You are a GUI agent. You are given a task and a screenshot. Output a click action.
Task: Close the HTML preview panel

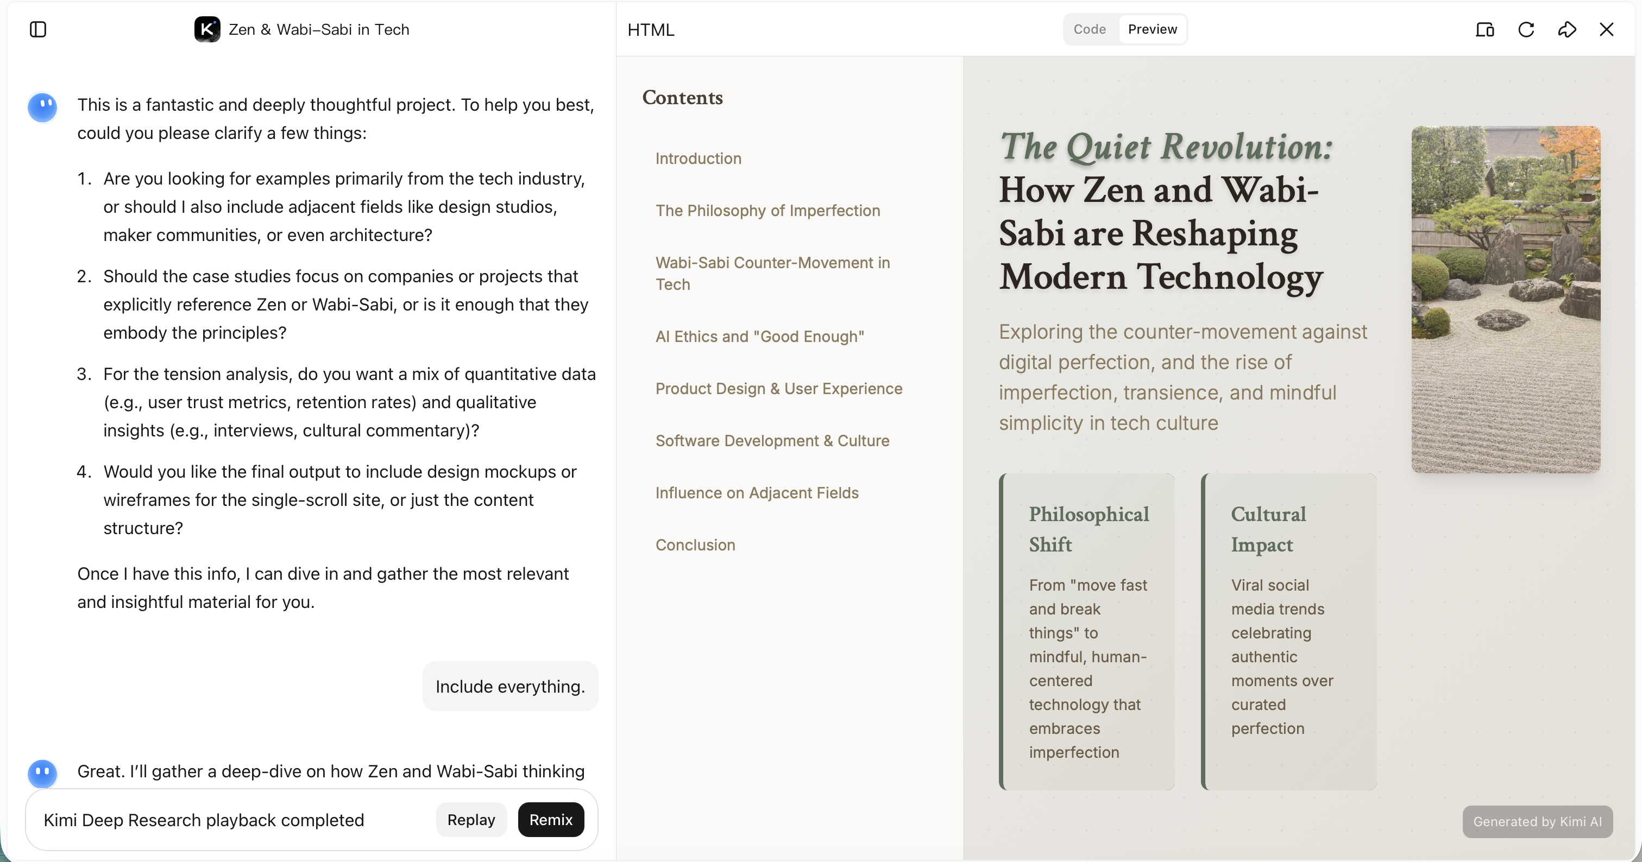coord(1607,29)
